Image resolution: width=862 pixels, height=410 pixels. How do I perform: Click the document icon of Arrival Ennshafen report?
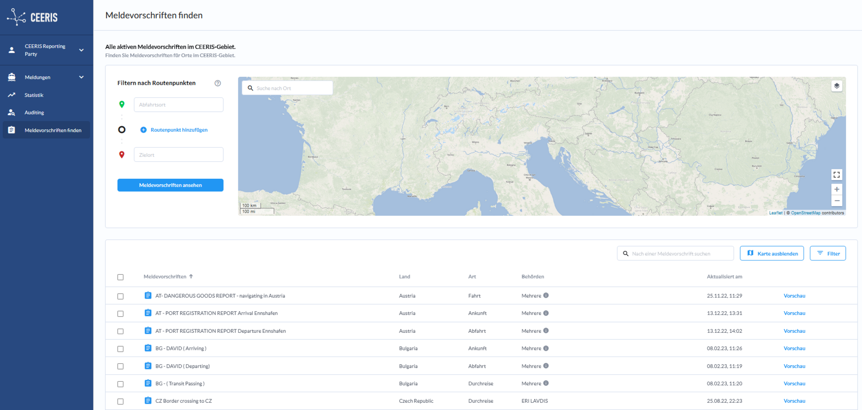click(148, 313)
